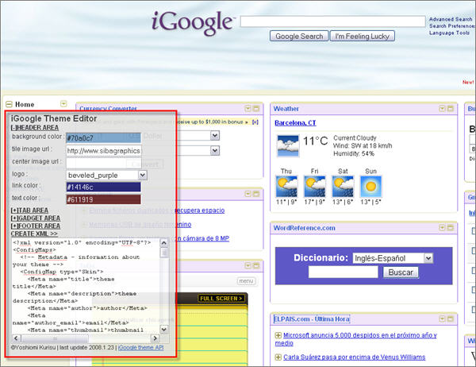476x367 pixels.
Task: Expand the FOOTER AREA section
Action: 36,226
